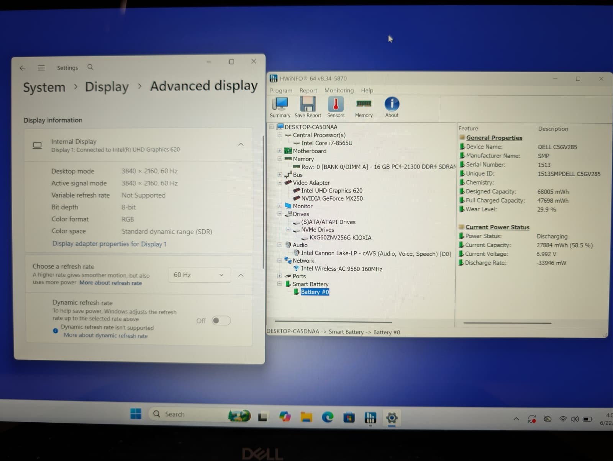Collapse the Smart Battery tree node

280,284
